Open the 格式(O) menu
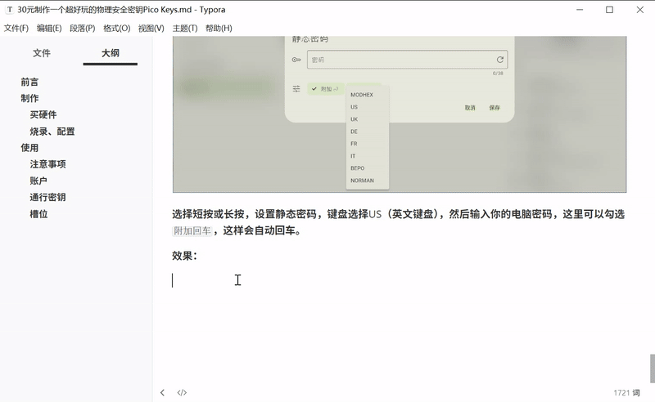 [x=117, y=29]
